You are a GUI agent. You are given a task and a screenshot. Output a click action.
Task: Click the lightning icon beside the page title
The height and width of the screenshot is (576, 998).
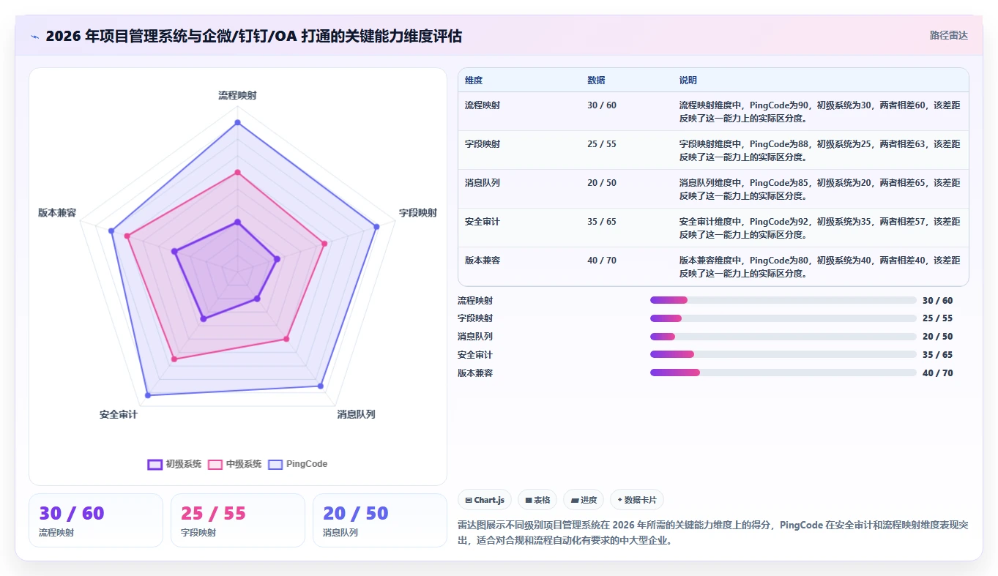34,37
